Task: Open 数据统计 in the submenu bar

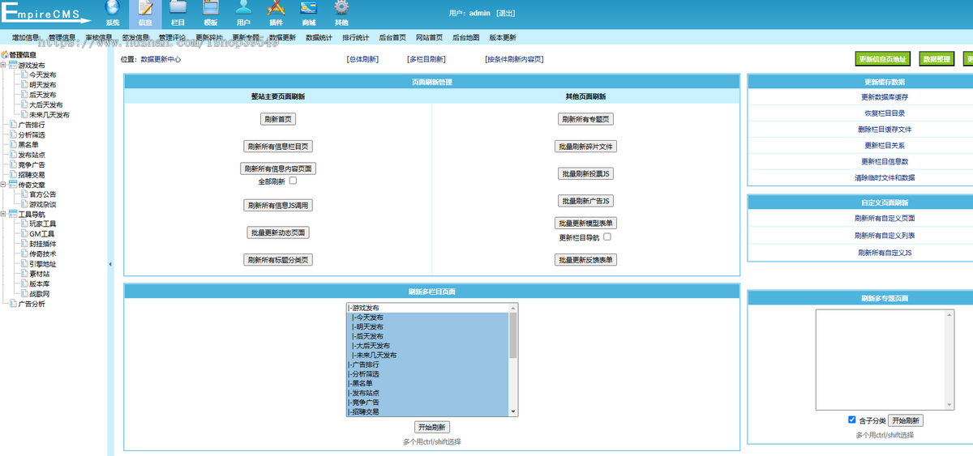Action: [319, 37]
